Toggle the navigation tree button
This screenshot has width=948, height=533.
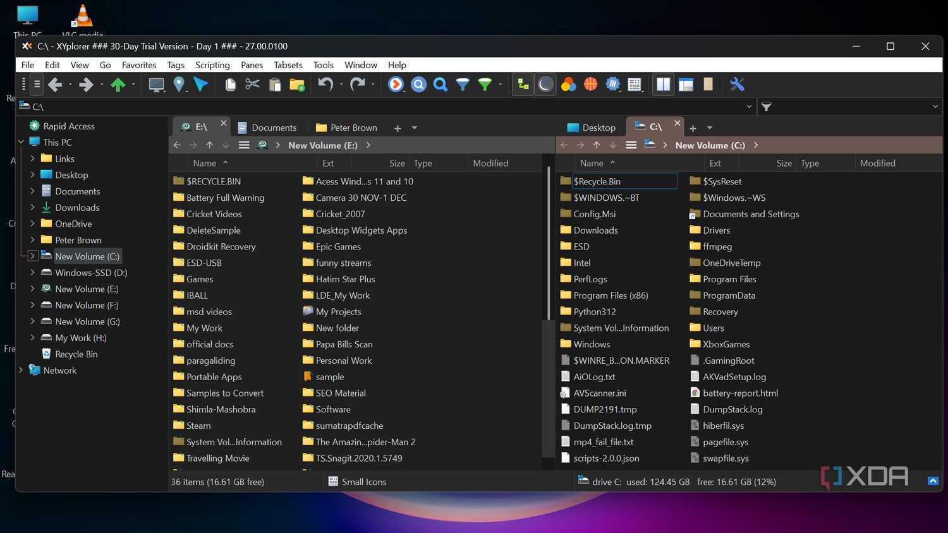pos(523,85)
